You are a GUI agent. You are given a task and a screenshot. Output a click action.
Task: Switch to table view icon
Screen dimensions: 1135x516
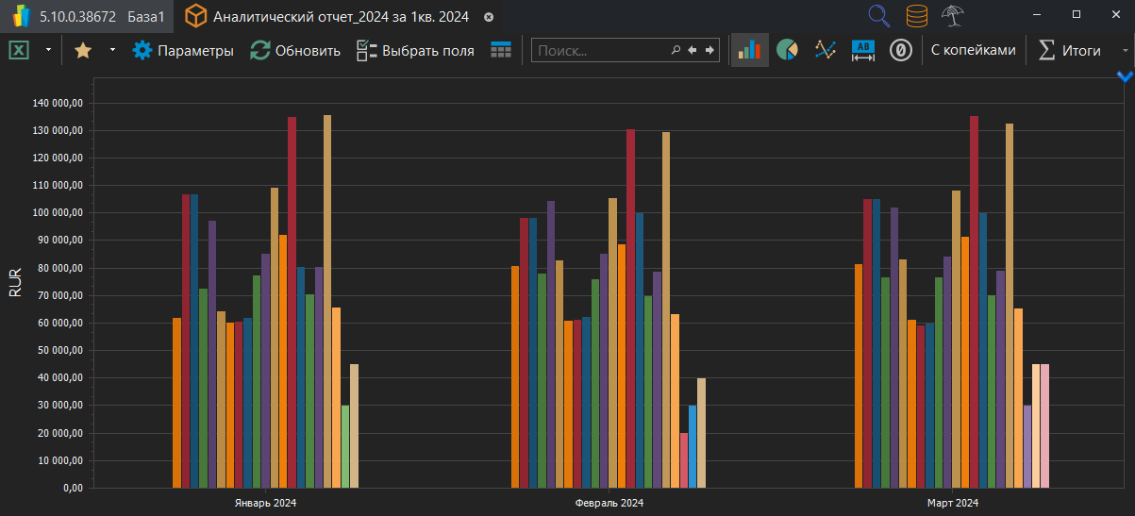[x=501, y=50]
